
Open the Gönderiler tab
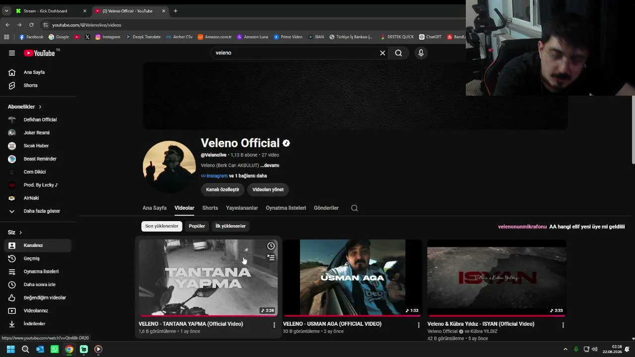(x=326, y=208)
